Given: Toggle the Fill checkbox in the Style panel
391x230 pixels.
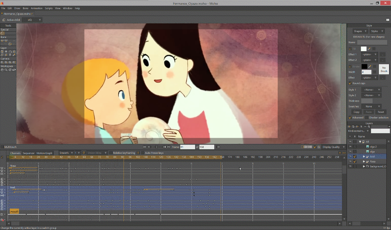Looking at the screenshot, I should 350,48.
